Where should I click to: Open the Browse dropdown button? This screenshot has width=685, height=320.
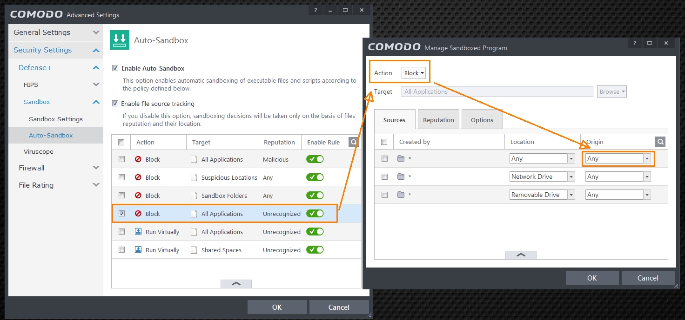(612, 91)
